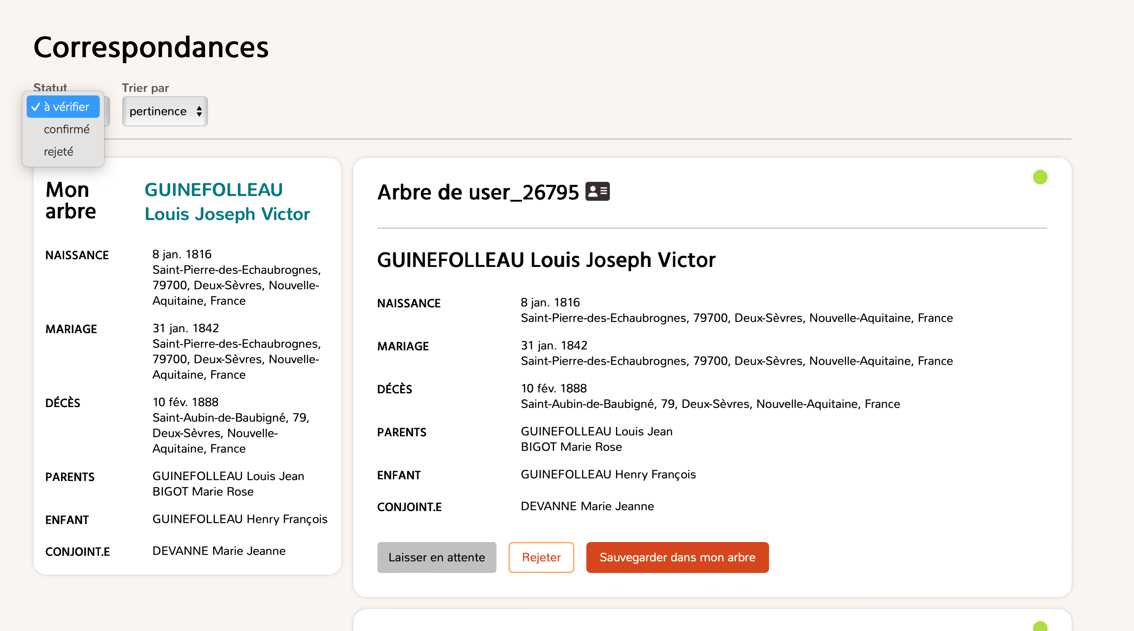
Task: Click 'GUINEFOLLEAU Henry François' in Mon arbre card
Action: [x=240, y=519]
